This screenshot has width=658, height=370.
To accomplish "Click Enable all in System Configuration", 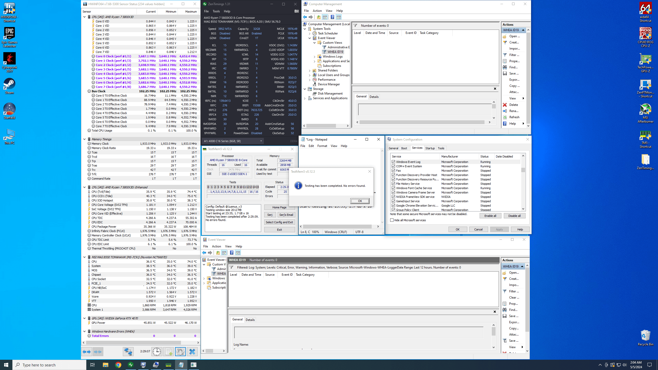I will click(x=490, y=216).
